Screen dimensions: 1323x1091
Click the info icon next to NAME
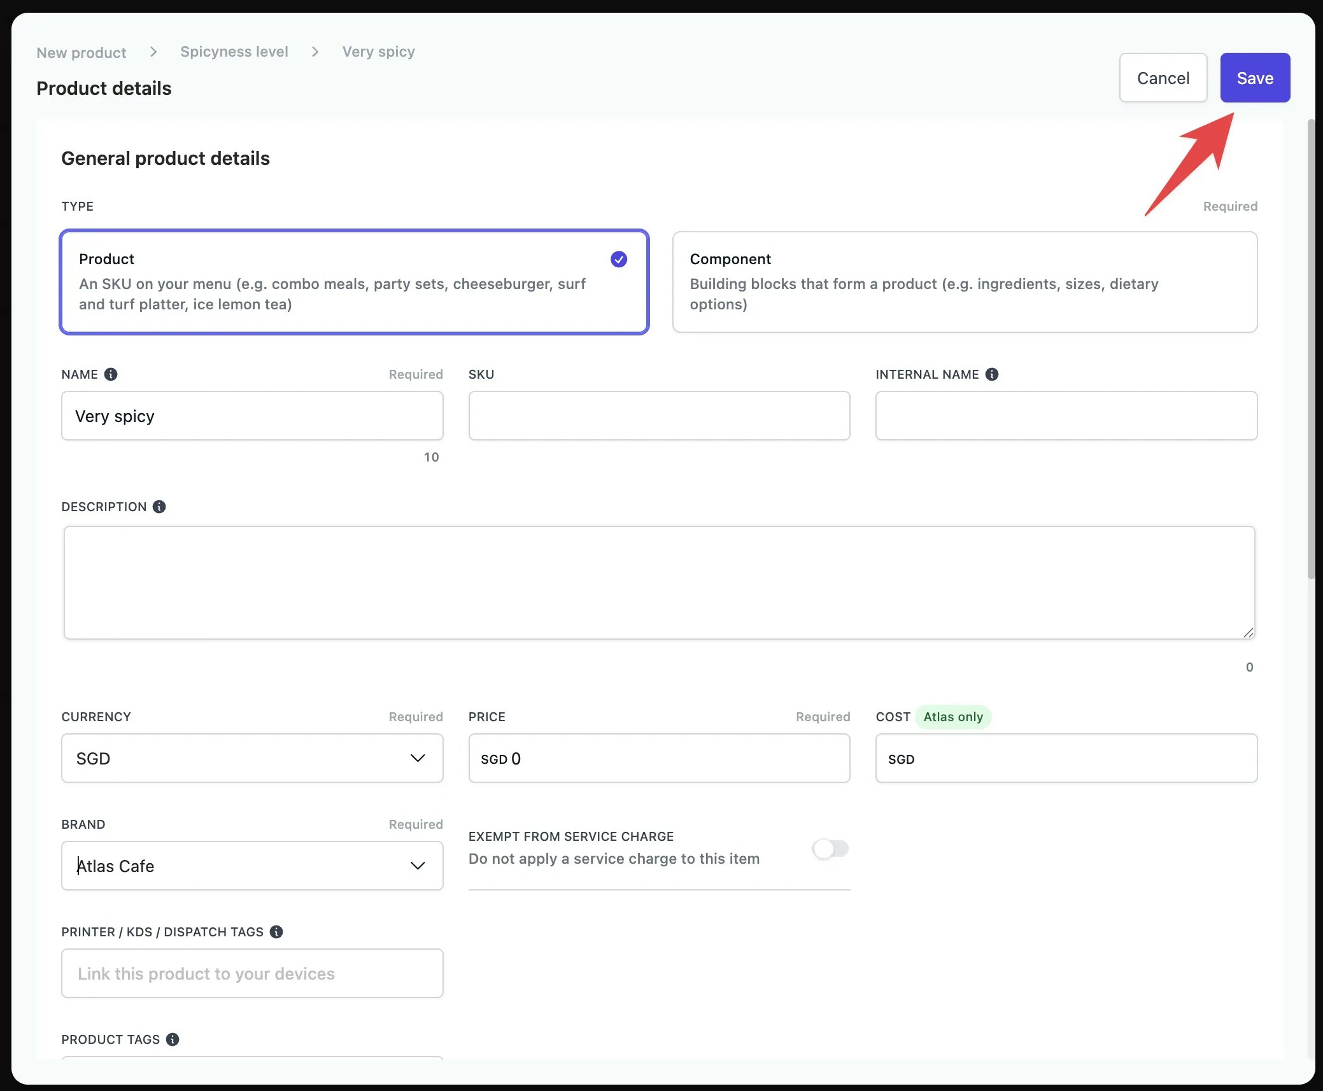point(111,374)
